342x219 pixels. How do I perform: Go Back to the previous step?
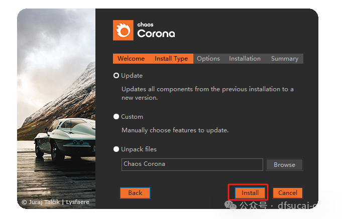[135, 193]
